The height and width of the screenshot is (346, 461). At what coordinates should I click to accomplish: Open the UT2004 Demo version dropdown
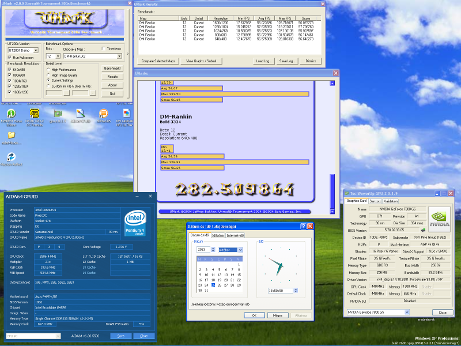click(x=36, y=51)
